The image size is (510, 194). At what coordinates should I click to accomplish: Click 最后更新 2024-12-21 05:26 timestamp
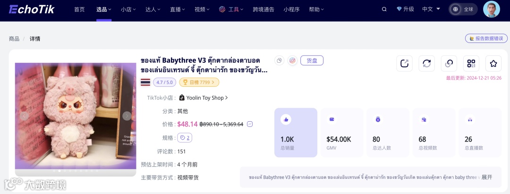[x=474, y=78]
